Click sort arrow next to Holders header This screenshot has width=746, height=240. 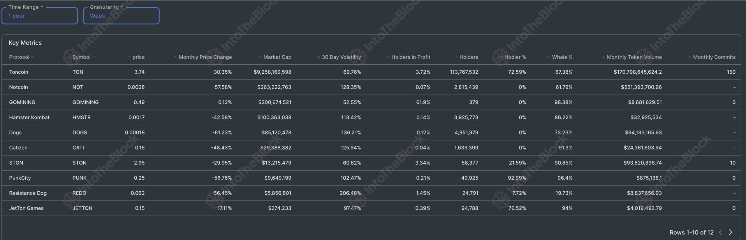(x=456, y=57)
